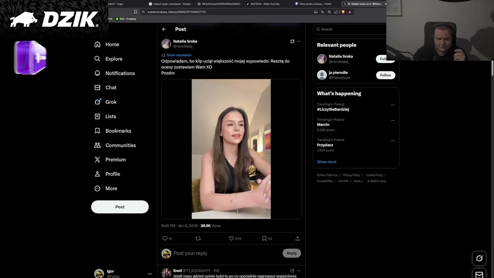
Task: Open the Przydacz trending topic
Action: (325, 145)
